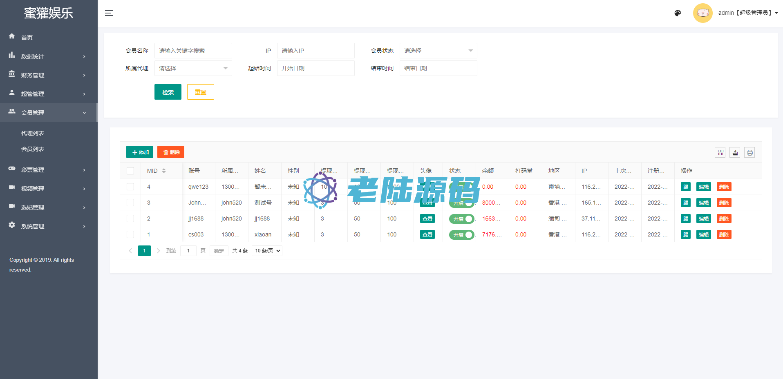Check the row checkbox for MID 2
783x379 pixels.
(x=130, y=218)
